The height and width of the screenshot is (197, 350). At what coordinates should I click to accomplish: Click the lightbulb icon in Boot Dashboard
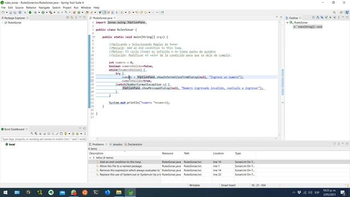point(66,134)
